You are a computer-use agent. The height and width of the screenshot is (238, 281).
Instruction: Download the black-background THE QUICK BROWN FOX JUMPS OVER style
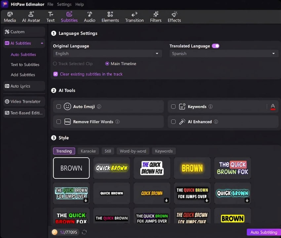click(x=207, y=200)
